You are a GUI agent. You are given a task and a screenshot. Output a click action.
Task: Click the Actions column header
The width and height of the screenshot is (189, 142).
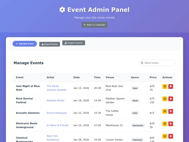167,77
